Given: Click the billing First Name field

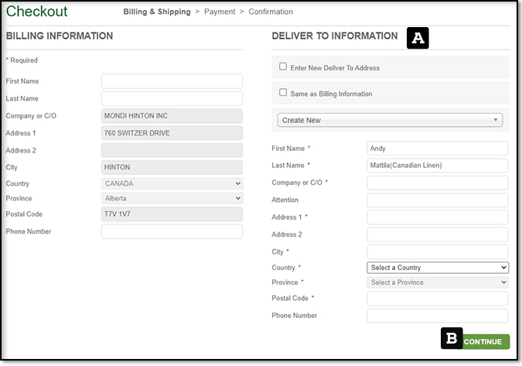Looking at the screenshot, I should (x=172, y=81).
